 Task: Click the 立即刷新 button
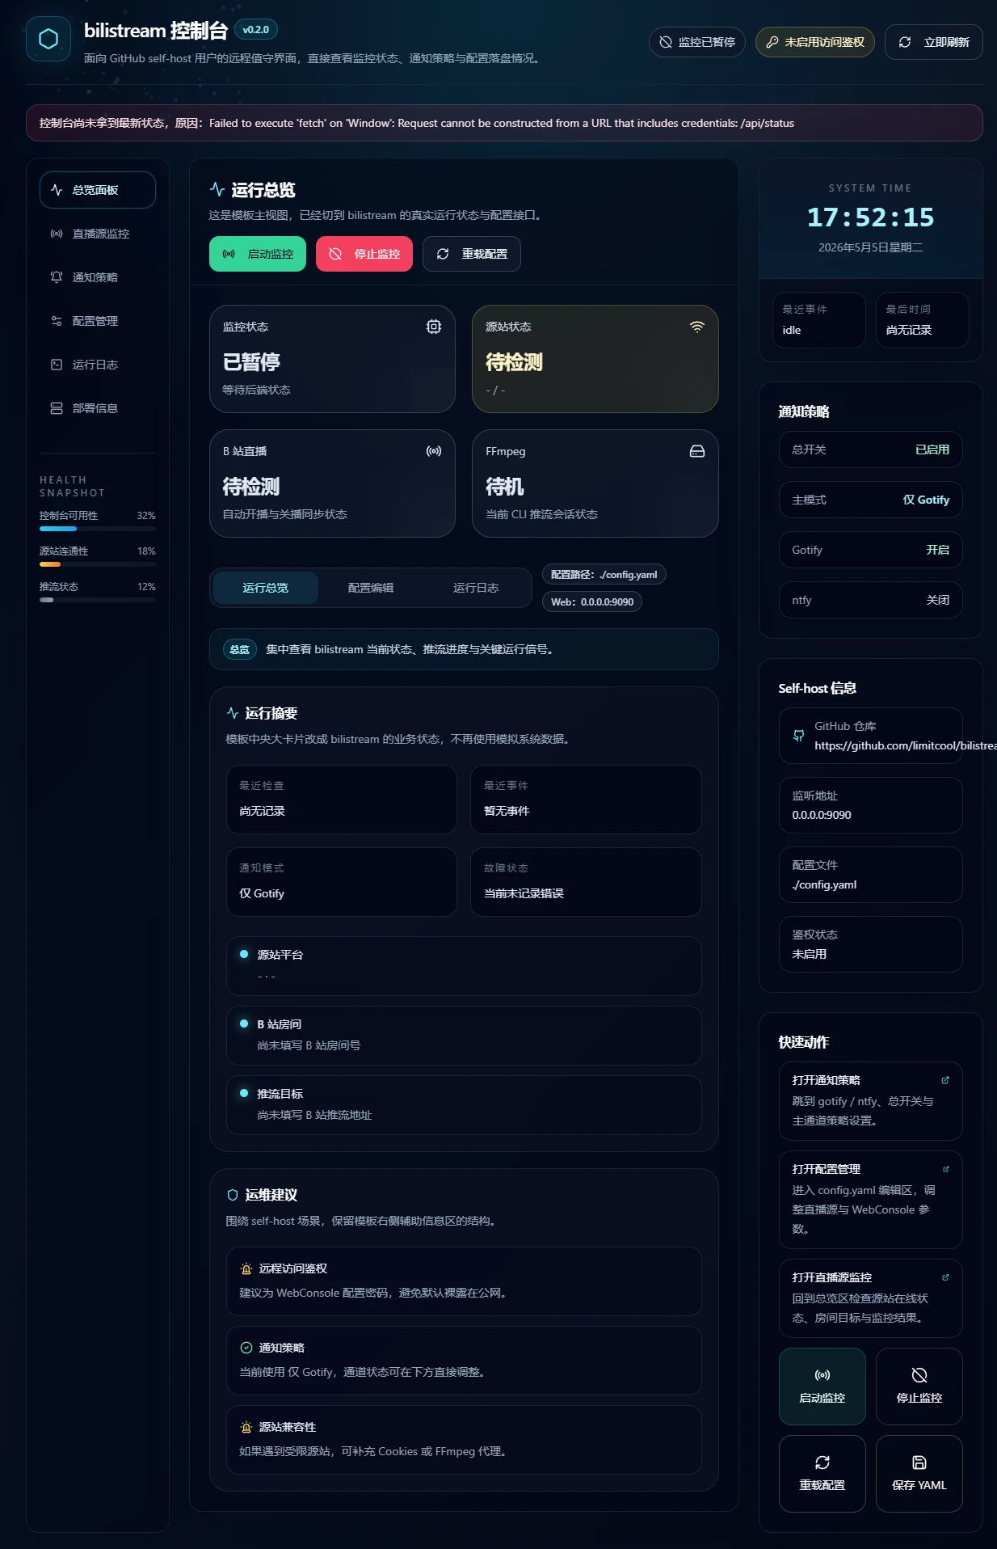934,42
